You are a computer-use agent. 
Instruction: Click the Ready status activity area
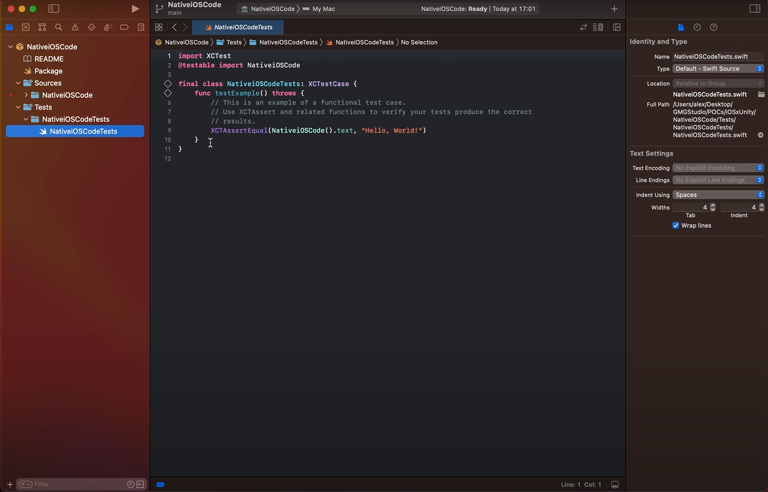[478, 9]
